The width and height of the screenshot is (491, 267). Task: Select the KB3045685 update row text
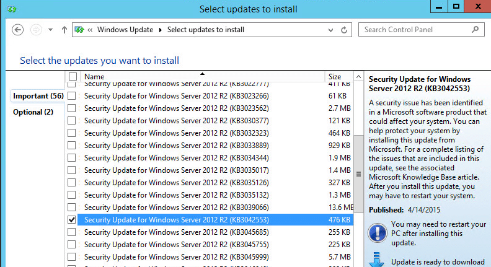click(176, 232)
